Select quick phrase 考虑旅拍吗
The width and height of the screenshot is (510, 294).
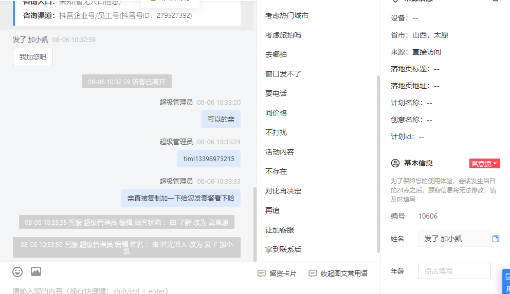(x=283, y=35)
